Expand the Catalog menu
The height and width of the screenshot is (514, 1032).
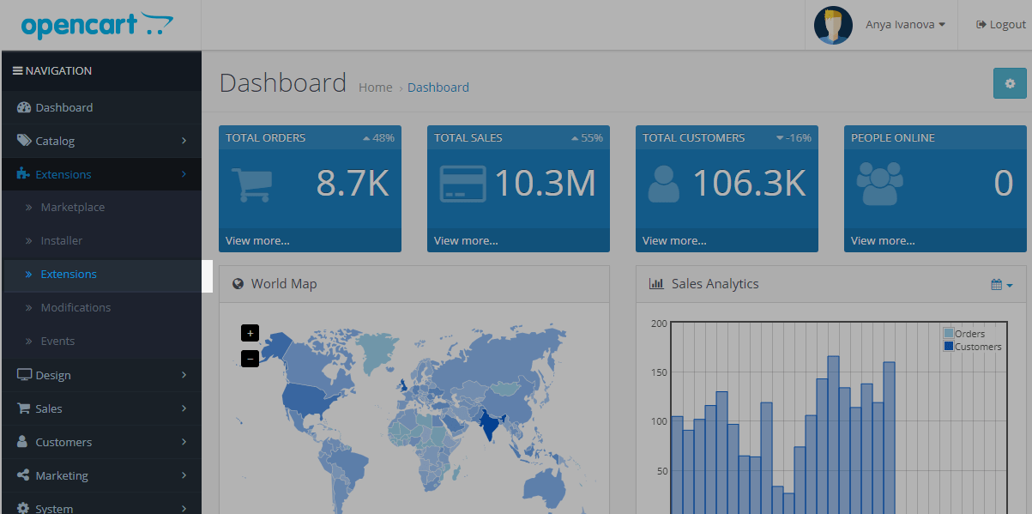tap(55, 141)
